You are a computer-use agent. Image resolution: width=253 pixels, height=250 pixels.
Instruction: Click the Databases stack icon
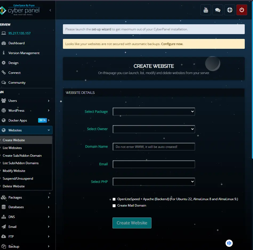pyautogui.click(x=3, y=207)
